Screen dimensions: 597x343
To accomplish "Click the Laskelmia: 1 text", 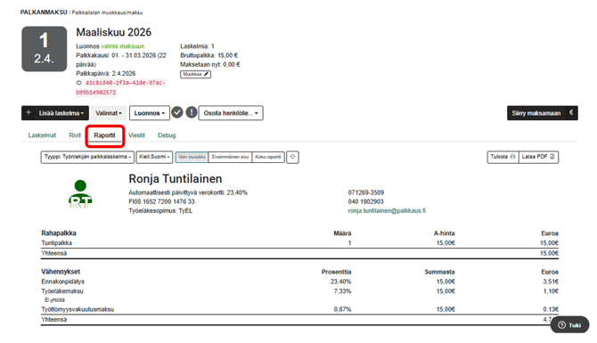I will click(x=197, y=46).
